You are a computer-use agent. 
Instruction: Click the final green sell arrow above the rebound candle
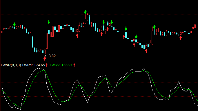coord(154,27)
